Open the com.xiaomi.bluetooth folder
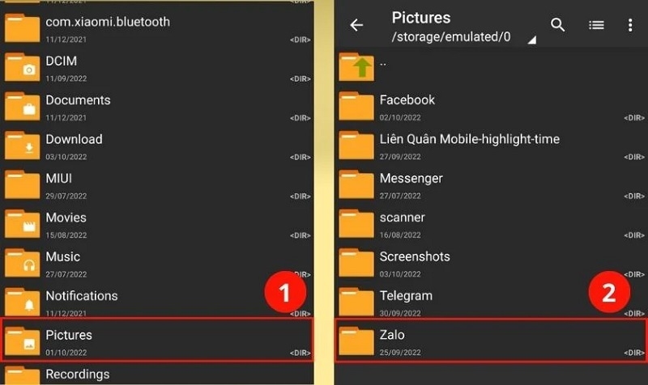This screenshot has height=385, width=648. coord(108,22)
